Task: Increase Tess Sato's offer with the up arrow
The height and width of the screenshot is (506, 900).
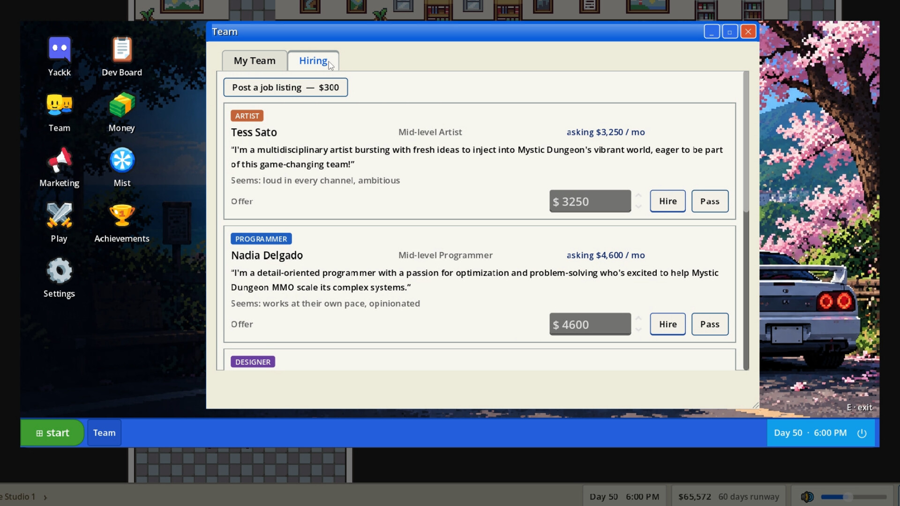Action: (638, 196)
